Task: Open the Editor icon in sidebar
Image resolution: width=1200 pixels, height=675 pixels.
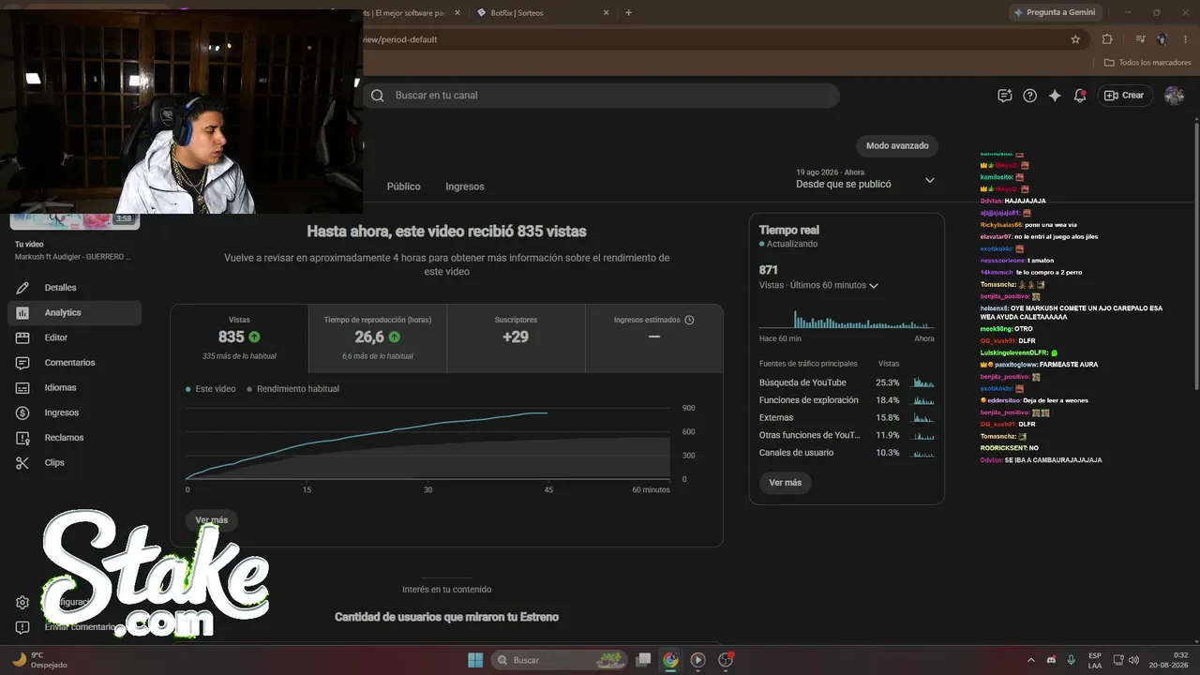Action: tap(23, 337)
